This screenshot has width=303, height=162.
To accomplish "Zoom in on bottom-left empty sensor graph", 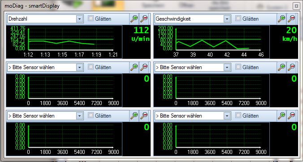I will point(134,116).
